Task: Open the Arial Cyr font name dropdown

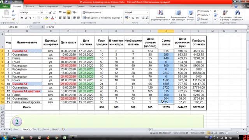Action: click(39, 12)
